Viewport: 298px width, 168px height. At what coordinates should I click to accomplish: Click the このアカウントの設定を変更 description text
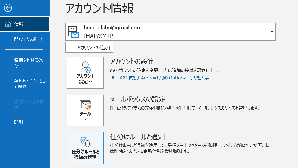[165, 70]
